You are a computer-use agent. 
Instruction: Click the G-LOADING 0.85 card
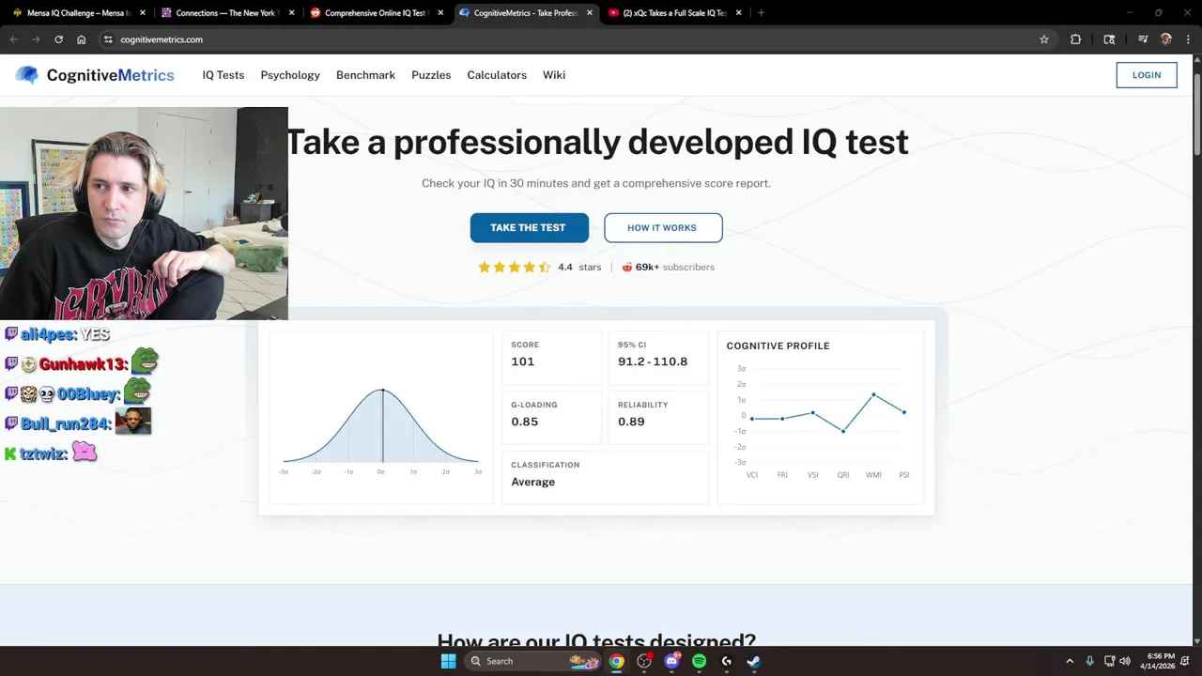click(x=551, y=417)
